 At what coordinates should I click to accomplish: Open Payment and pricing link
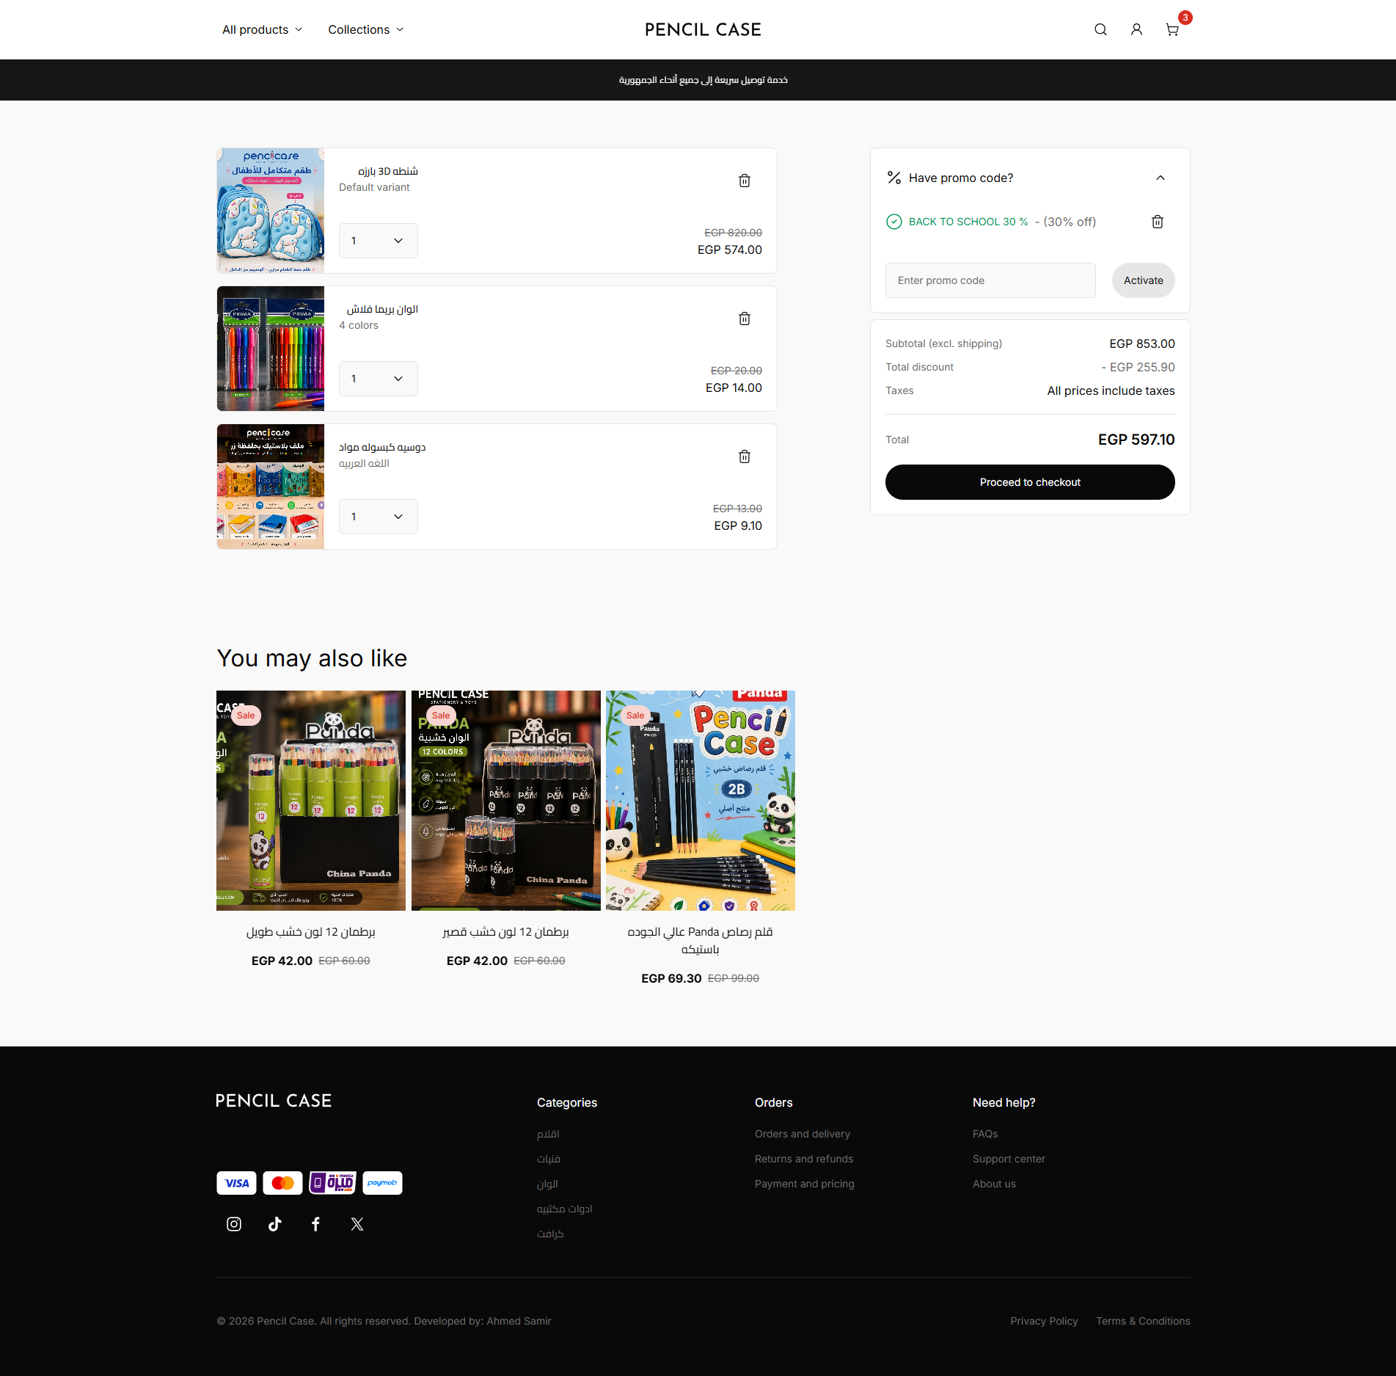(805, 1184)
